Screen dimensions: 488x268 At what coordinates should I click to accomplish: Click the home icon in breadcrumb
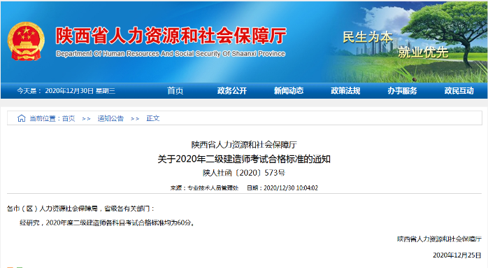tap(22, 118)
